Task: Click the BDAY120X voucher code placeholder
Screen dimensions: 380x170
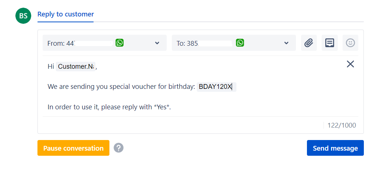Action: point(215,87)
